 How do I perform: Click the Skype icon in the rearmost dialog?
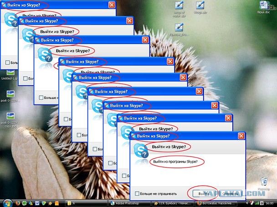coord(10,20)
